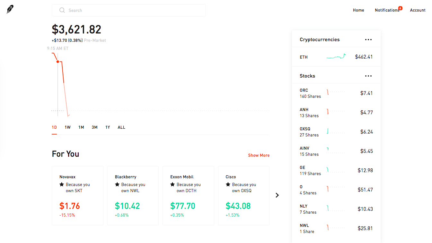Select the 3M chart range

click(x=94, y=127)
